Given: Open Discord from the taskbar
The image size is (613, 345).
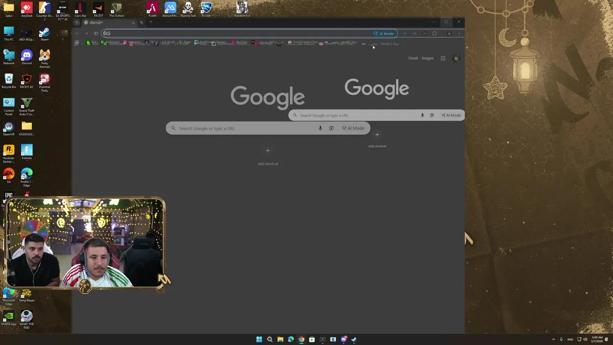Looking at the screenshot, I should (343, 339).
